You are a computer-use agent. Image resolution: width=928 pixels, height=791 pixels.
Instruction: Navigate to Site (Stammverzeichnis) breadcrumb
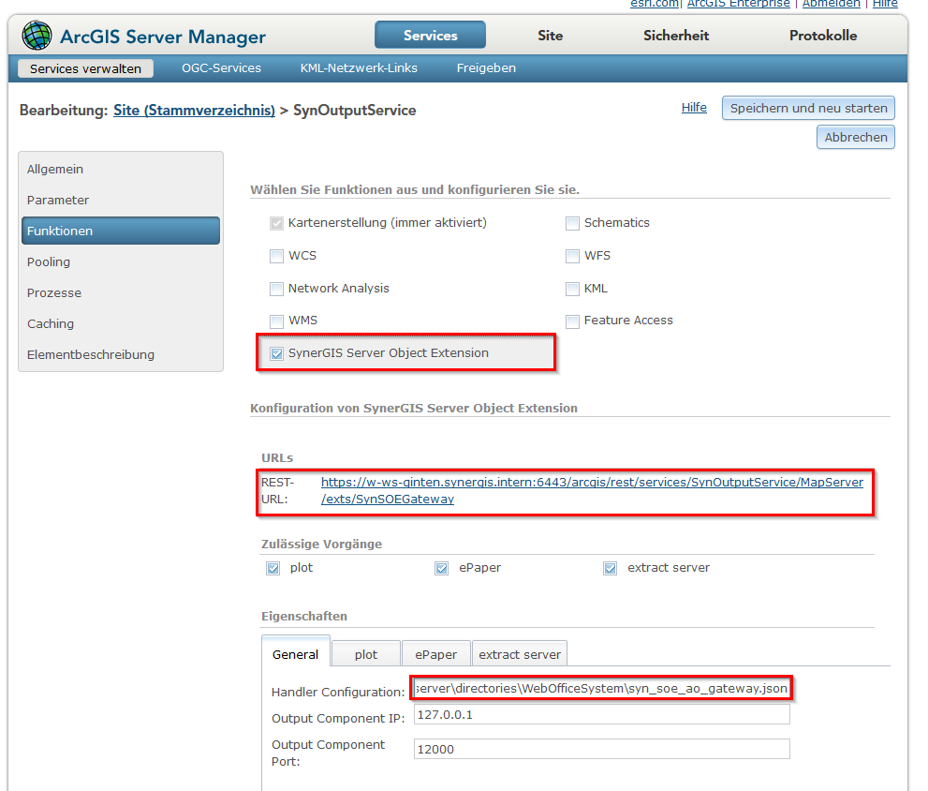pyautogui.click(x=193, y=110)
